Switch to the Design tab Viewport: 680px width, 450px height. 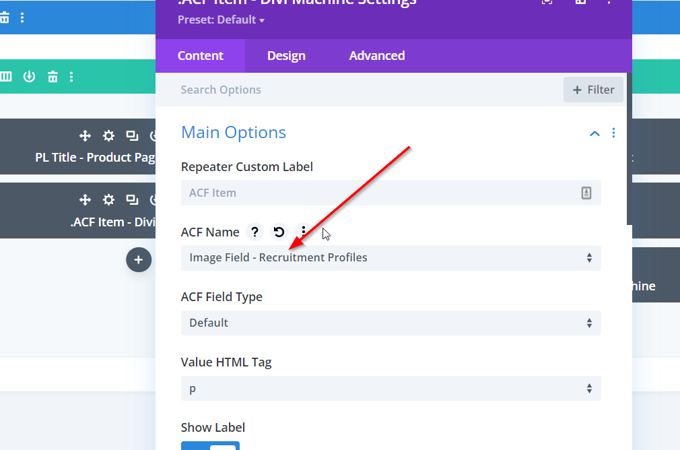[286, 56]
